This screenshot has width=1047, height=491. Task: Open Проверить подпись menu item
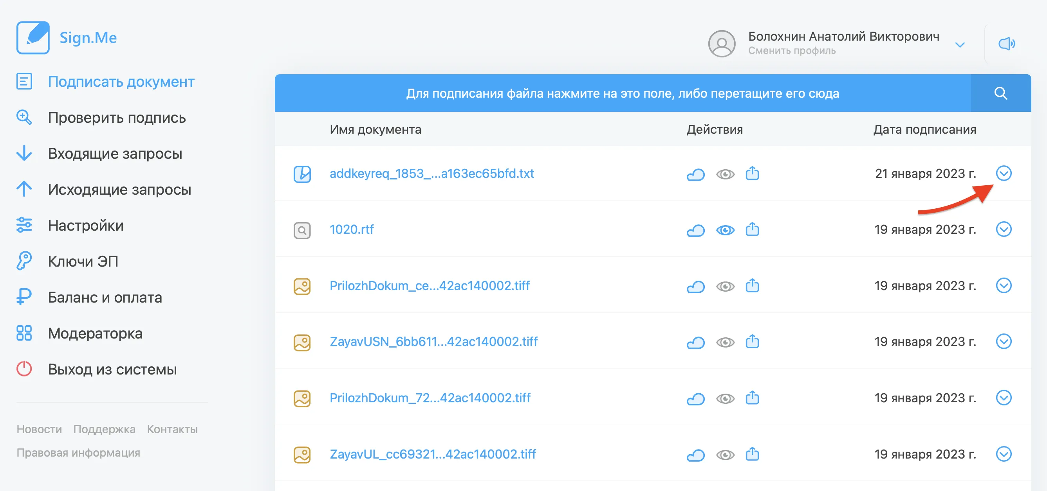click(x=101, y=118)
